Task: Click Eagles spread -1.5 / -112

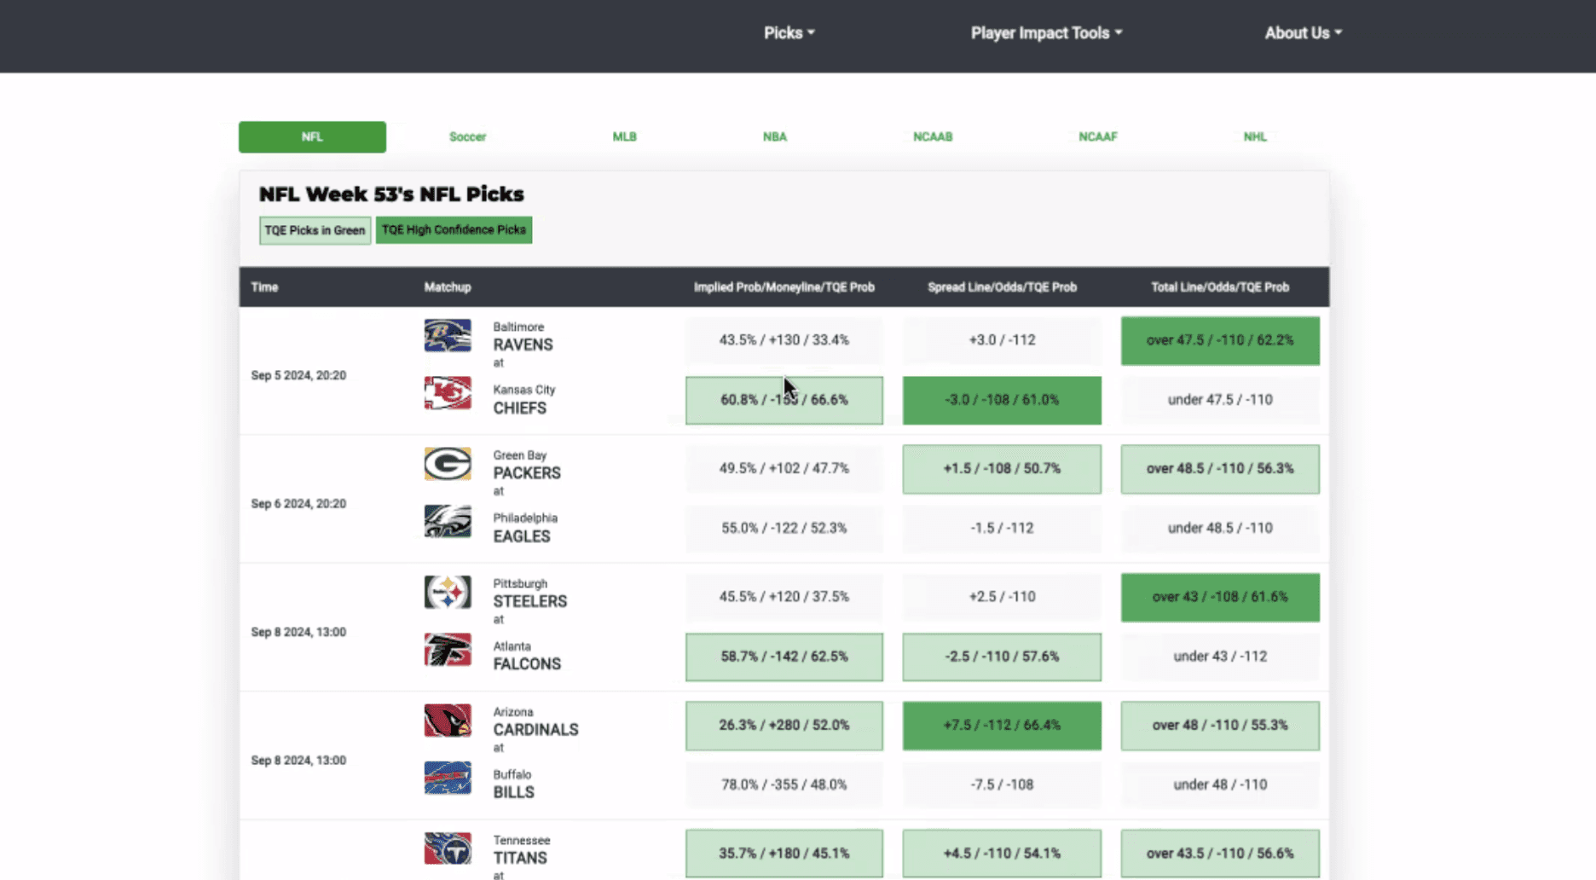Action: [1002, 528]
